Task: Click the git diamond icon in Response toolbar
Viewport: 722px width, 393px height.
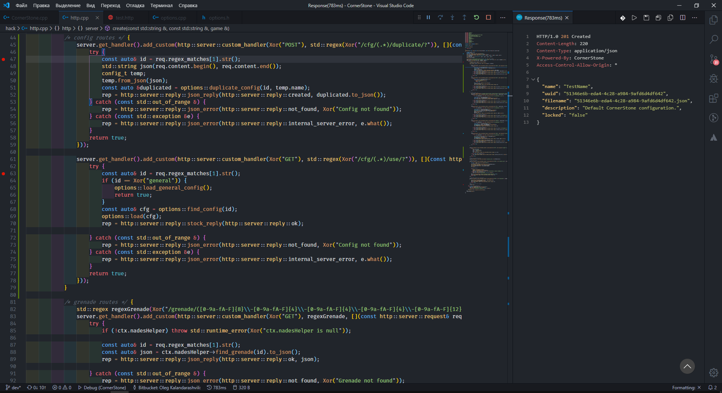Action: [x=622, y=18]
